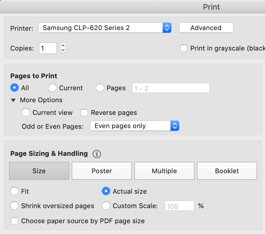Image resolution: width=265 pixels, height=234 pixels.
Task: Open the Samsung CLP-620 printer dropdown
Action: pos(105,28)
